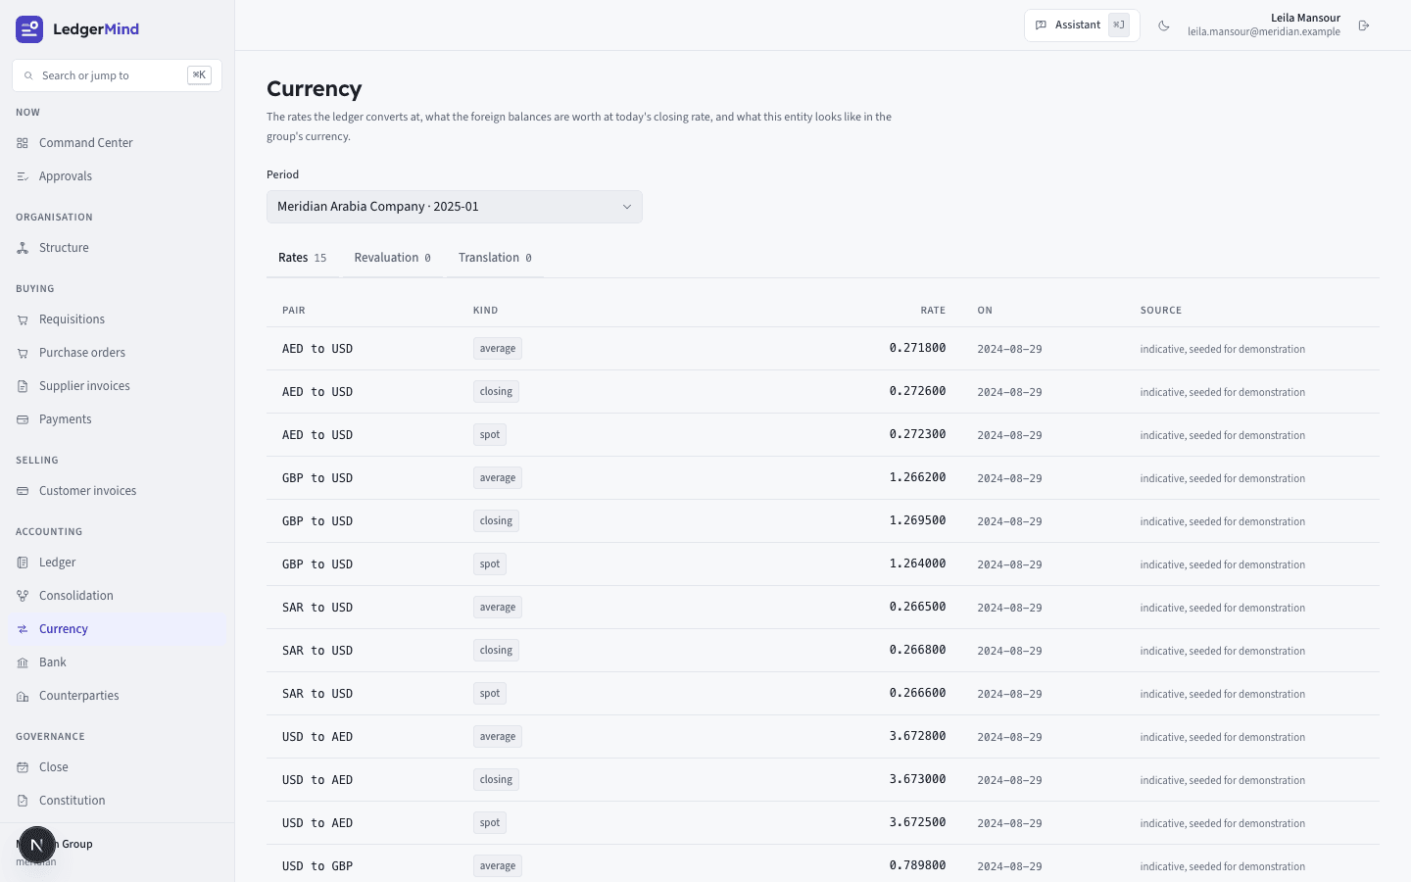Open the Period dropdown selector
The width and height of the screenshot is (1411, 882).
(x=455, y=207)
